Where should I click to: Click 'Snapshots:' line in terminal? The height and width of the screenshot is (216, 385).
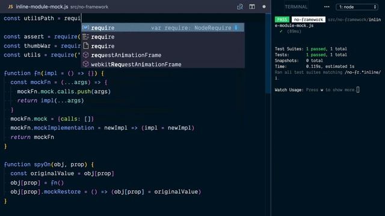[x=299, y=61]
